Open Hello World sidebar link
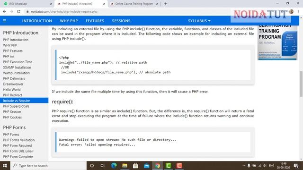Viewport: 303px width, 170px height. click(x=12, y=90)
